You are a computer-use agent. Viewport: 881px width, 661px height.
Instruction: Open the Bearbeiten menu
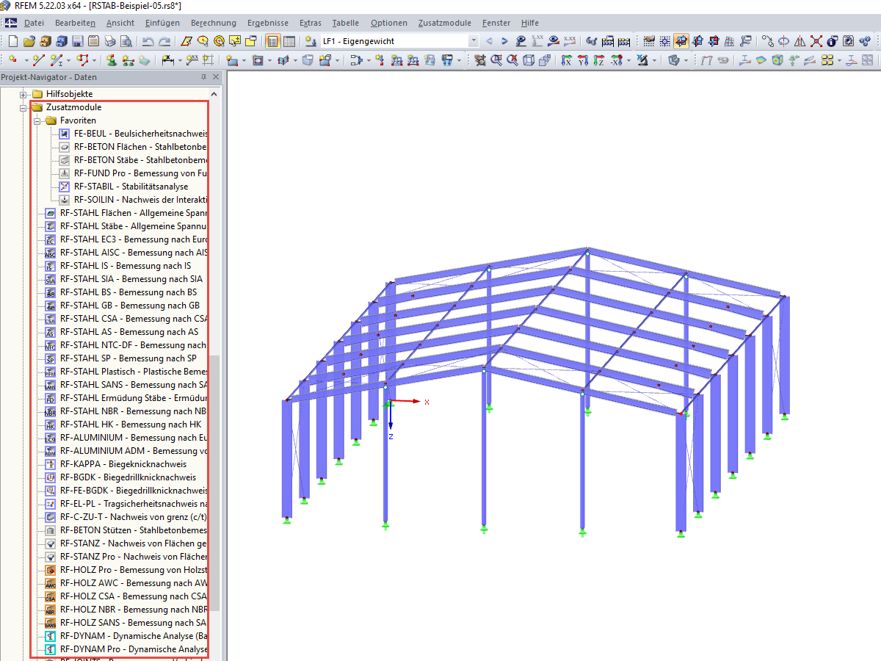click(75, 23)
